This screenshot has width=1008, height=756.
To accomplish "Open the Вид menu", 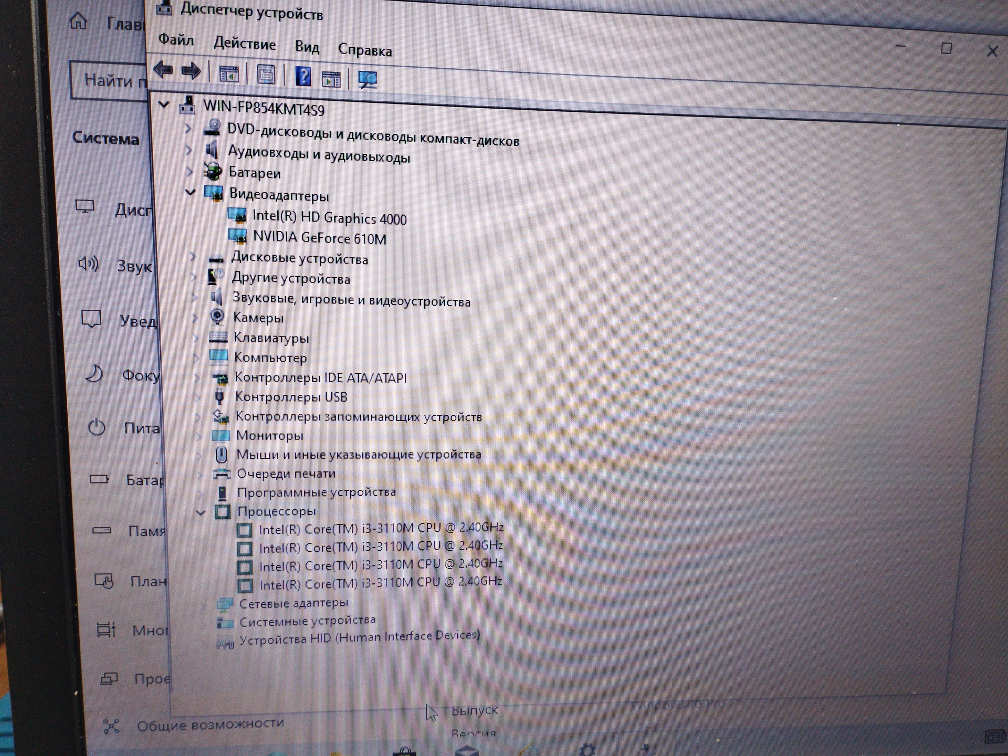I will (307, 47).
